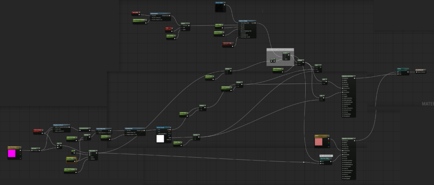Select the upper CustomRotator node header
Viewport: 434px width, 185px height.
tap(160, 13)
